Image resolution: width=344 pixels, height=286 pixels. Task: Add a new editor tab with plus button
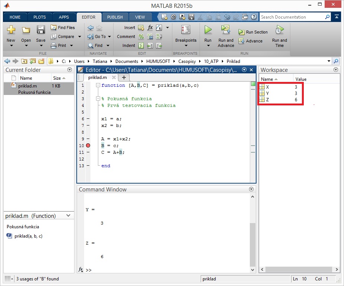(x=124, y=77)
